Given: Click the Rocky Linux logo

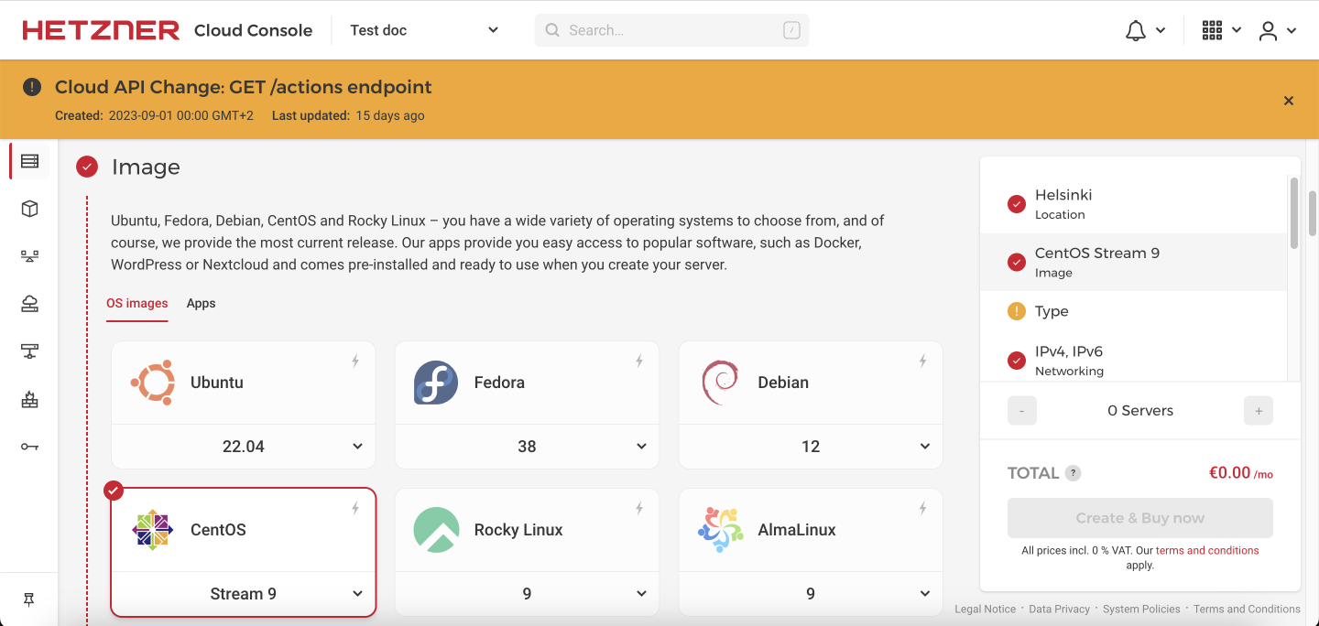Looking at the screenshot, I should pos(436,530).
